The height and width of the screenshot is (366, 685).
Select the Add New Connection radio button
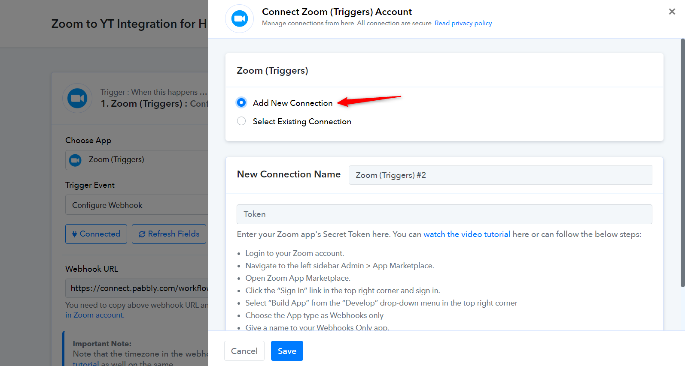241,102
